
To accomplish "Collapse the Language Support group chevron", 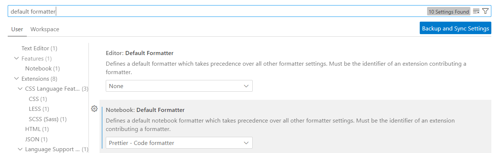I will click(20, 149).
